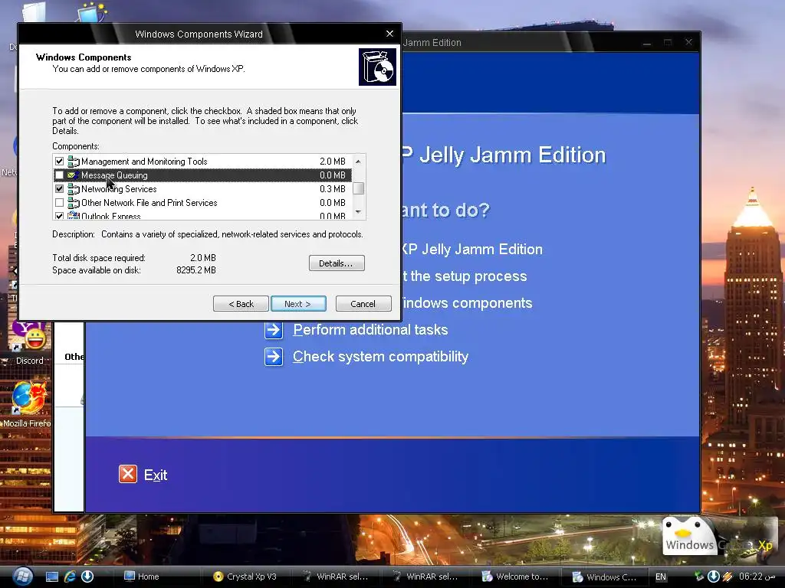
Task: Click the Management and Monitoring Tools icon
Action: [x=74, y=162]
